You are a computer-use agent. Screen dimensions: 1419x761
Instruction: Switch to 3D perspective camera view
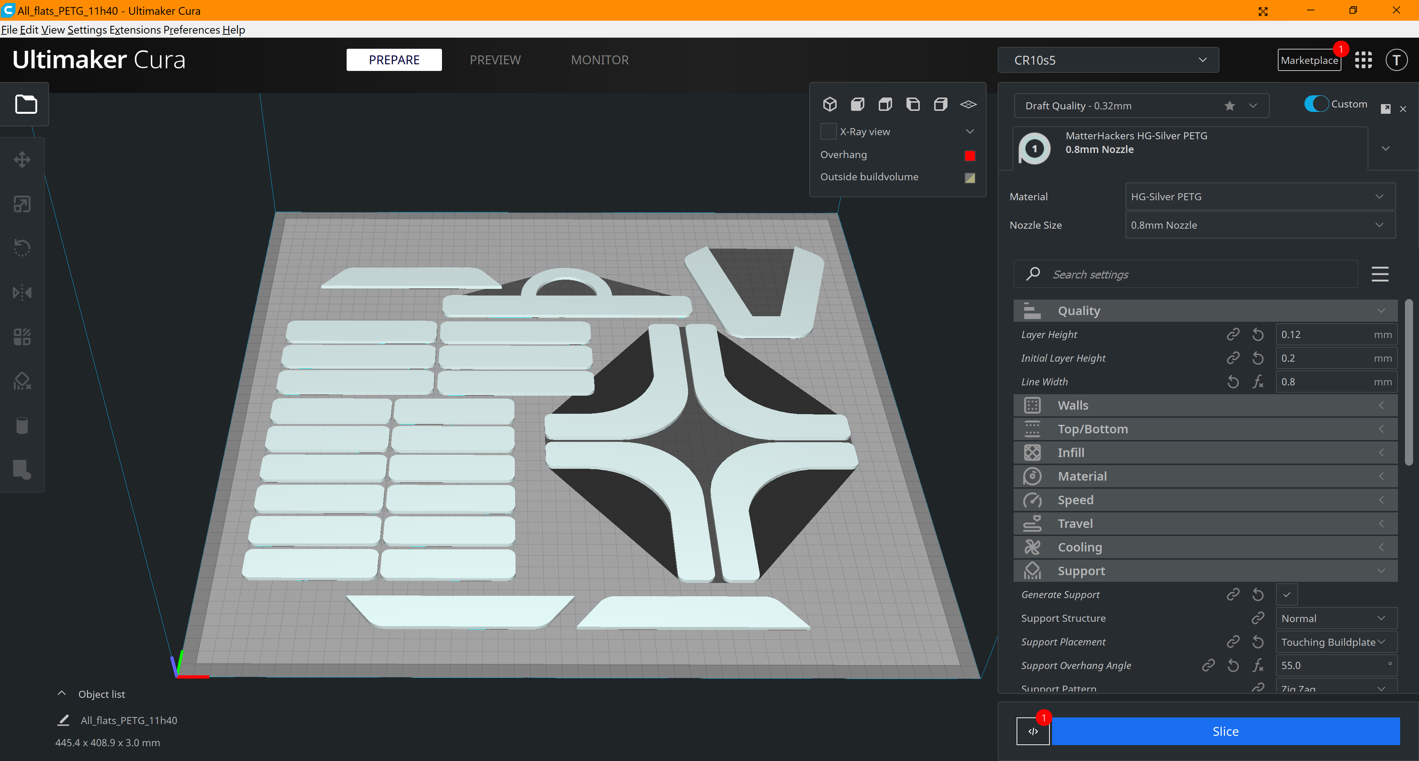830,104
